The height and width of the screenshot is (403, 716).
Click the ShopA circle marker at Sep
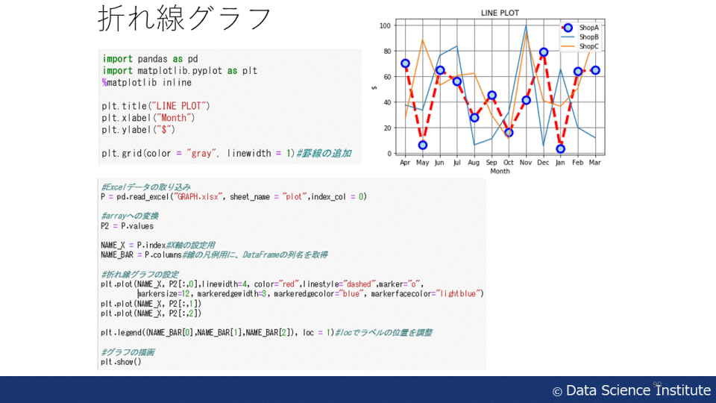click(x=492, y=96)
